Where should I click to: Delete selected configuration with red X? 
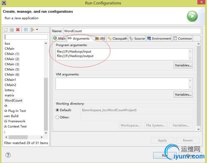[18, 30]
